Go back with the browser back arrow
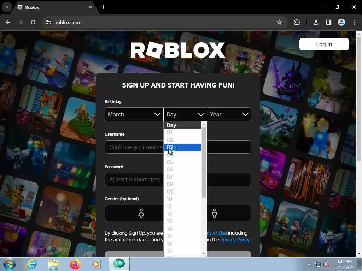362x271 pixels. [x=8, y=22]
